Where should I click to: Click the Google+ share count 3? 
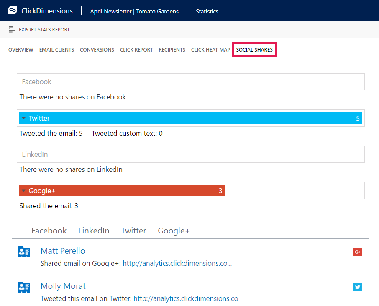tap(220, 191)
